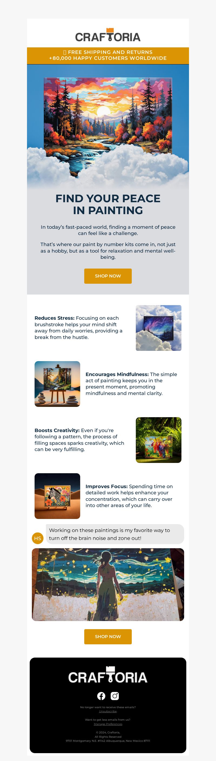Screen dimensions: 216x761
Task: Click the free shipping and returns banner
Action: click(108, 55)
